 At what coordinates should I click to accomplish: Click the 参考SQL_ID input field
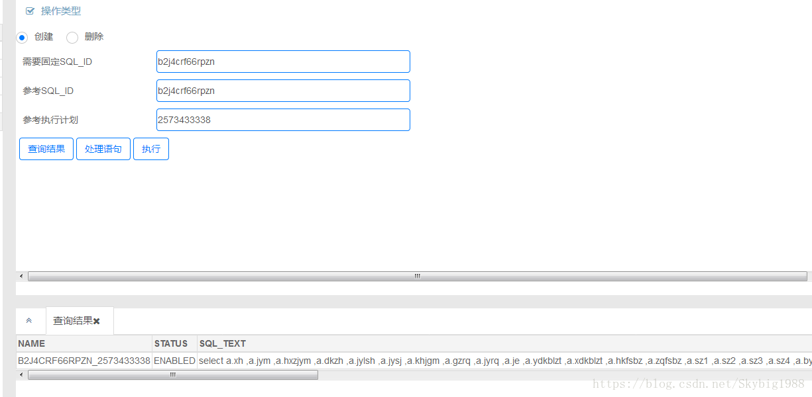click(283, 91)
